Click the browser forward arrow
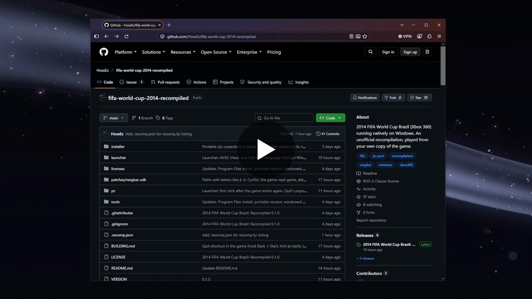 coord(117,36)
